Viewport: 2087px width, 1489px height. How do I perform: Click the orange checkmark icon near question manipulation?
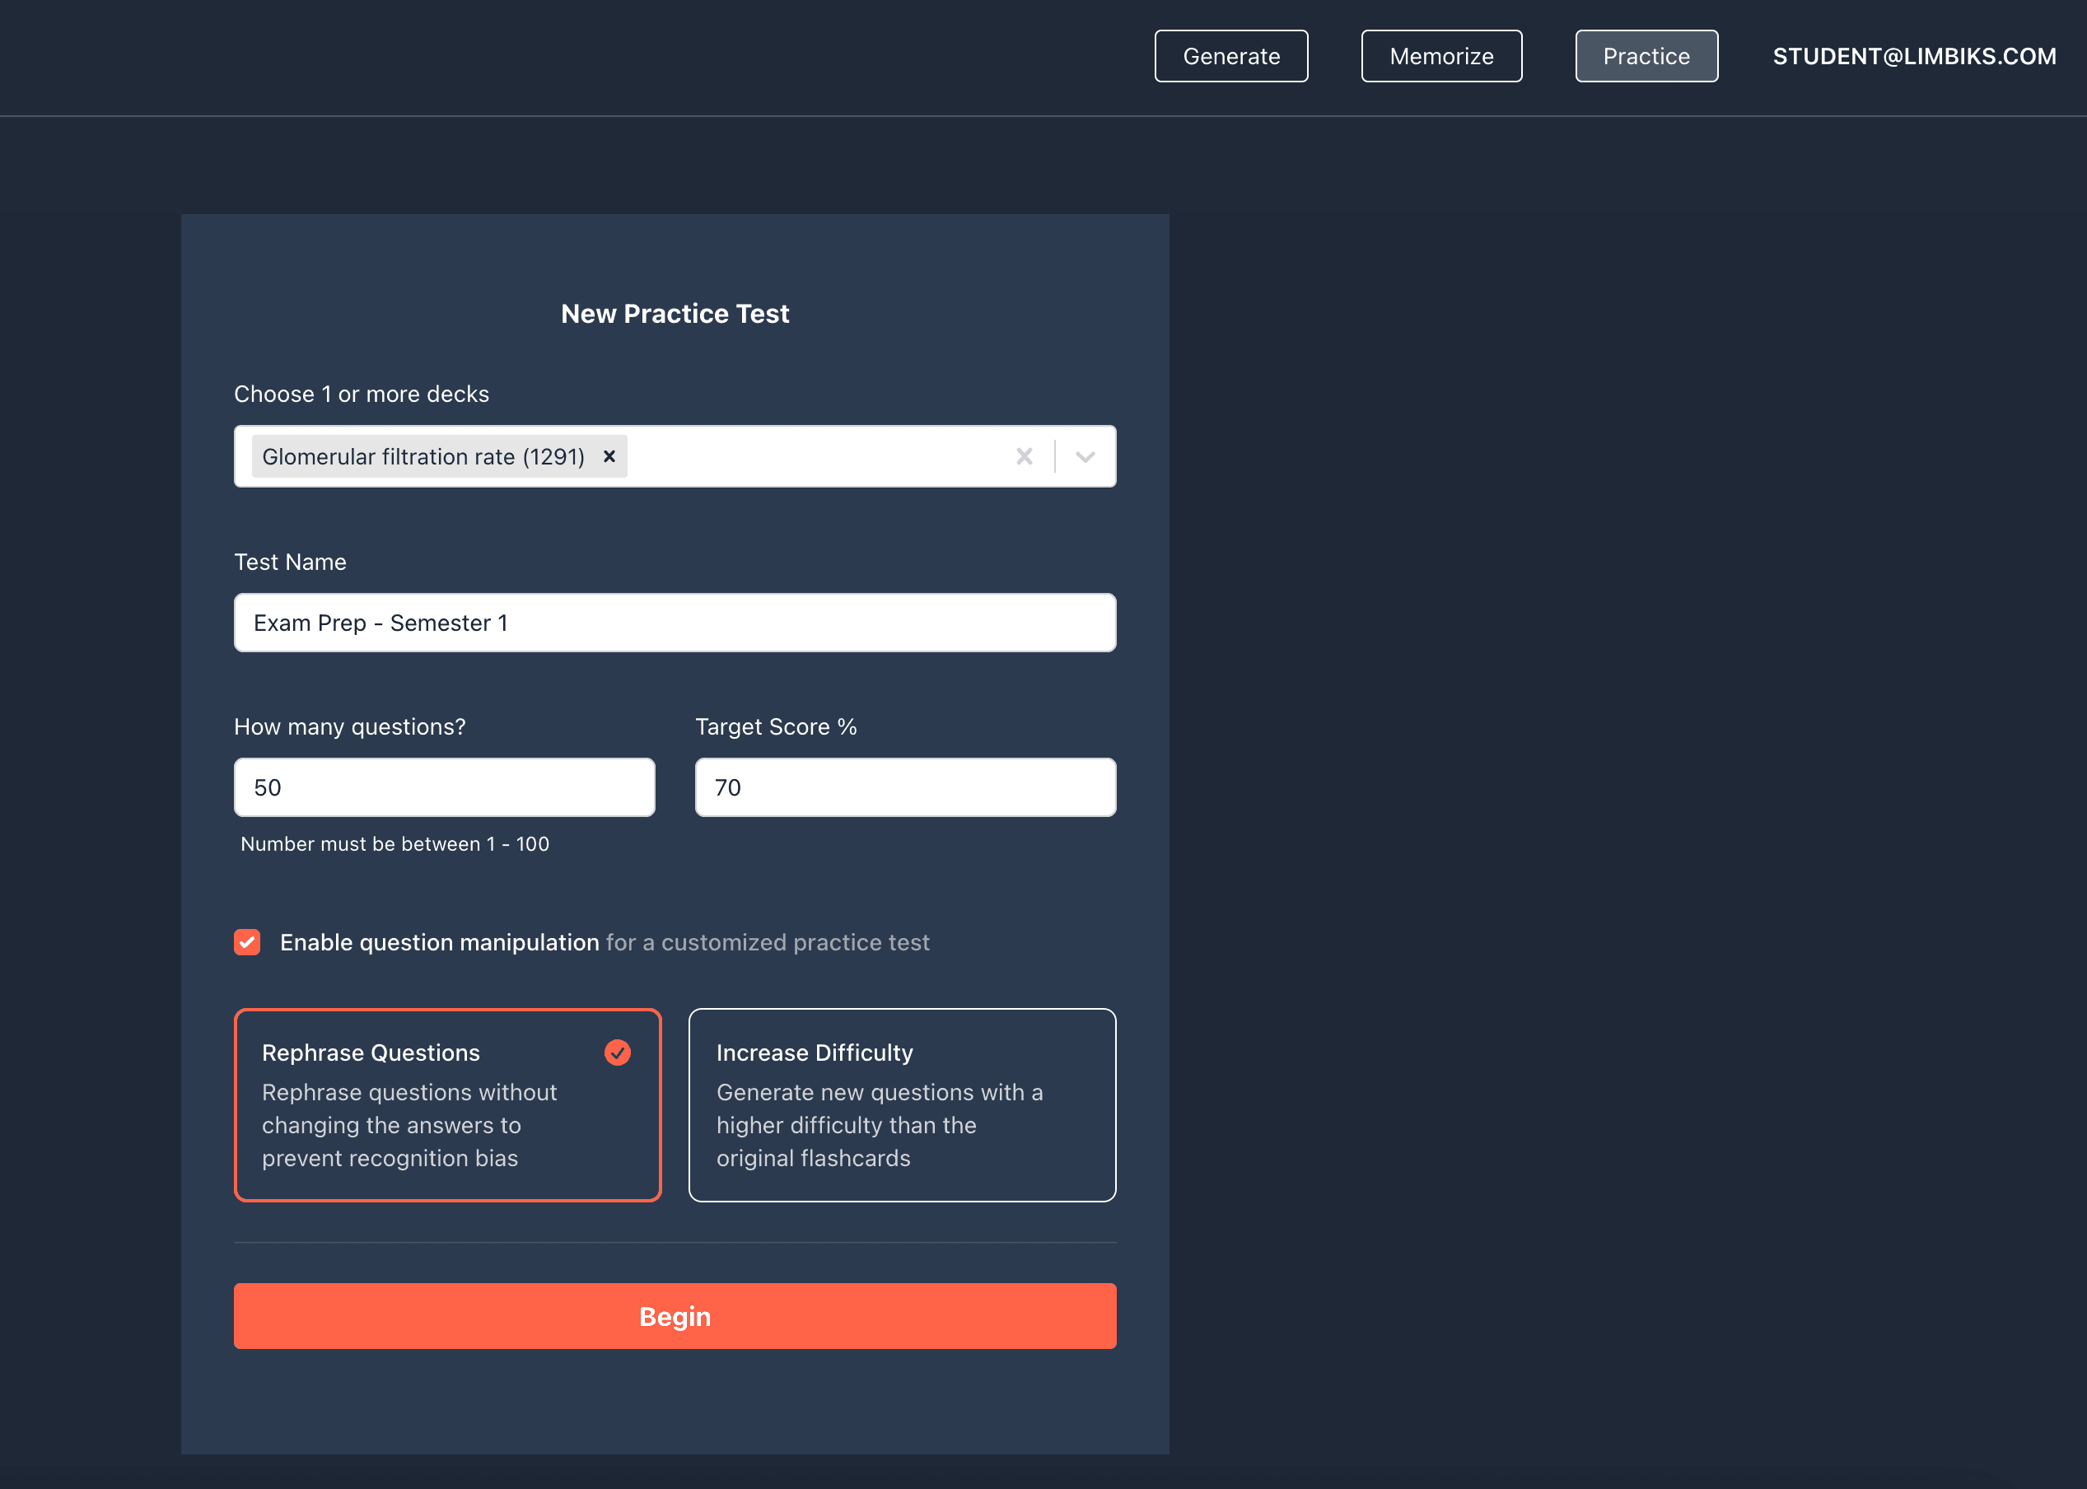246,941
